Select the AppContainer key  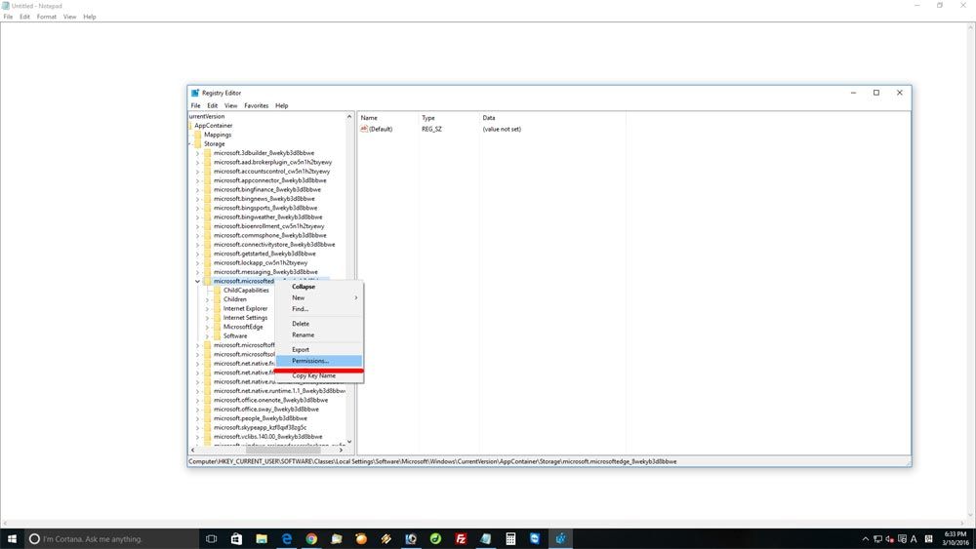tap(214, 126)
